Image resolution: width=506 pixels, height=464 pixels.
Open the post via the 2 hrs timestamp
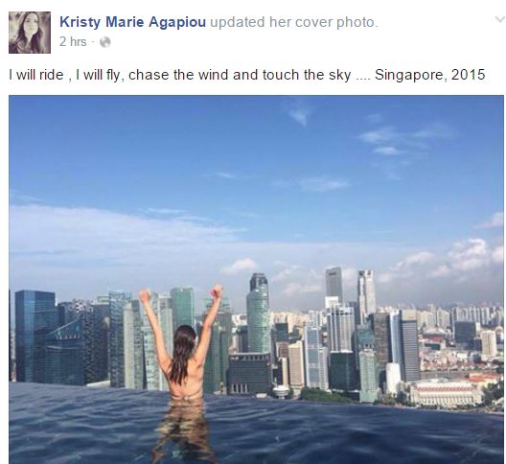coord(73,42)
